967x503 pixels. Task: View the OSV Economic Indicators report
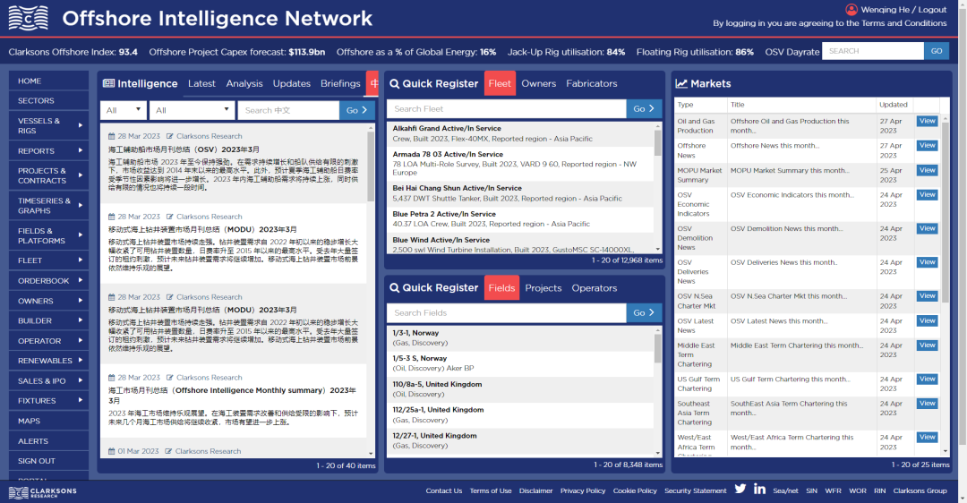[927, 195]
